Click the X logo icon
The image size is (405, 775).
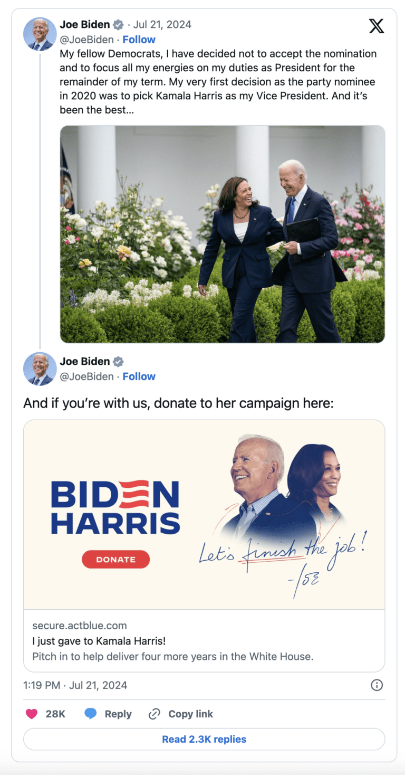(x=377, y=26)
